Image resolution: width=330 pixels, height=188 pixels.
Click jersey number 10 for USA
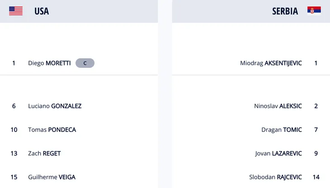click(14, 130)
